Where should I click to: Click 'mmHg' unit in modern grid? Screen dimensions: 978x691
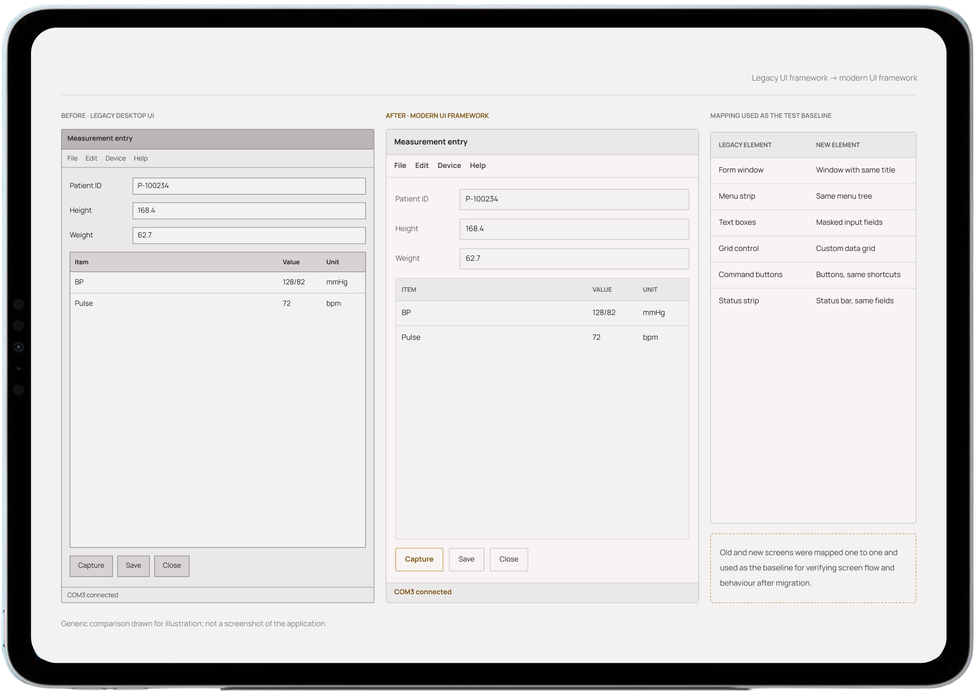click(x=654, y=313)
